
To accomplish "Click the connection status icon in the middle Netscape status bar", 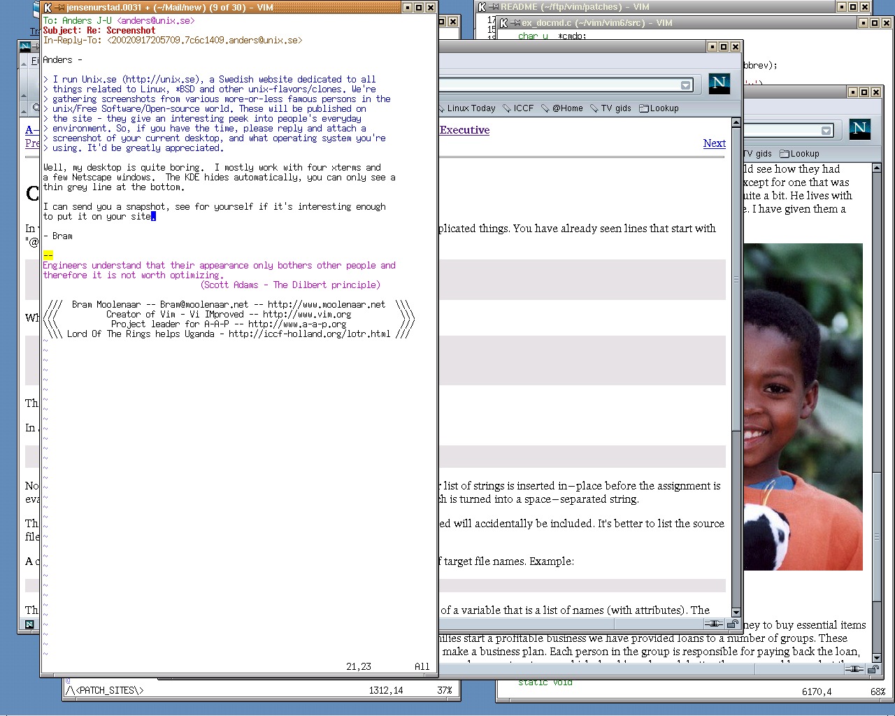I will [x=714, y=624].
